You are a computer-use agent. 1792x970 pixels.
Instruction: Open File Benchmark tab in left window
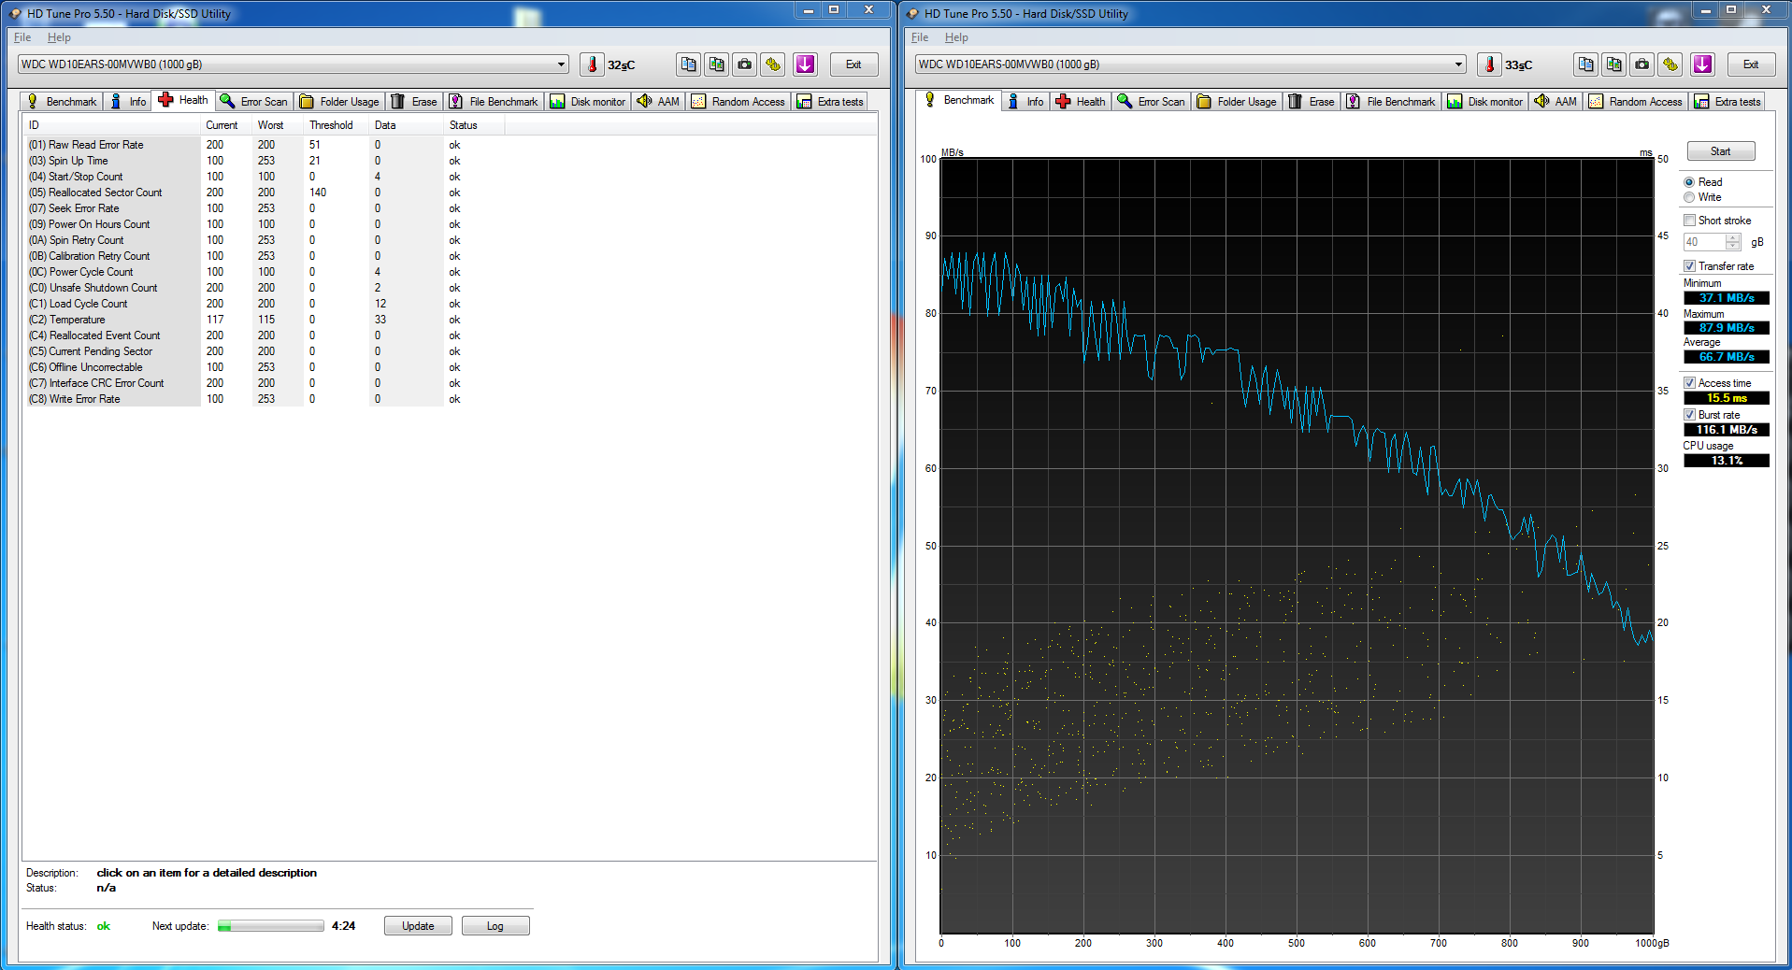[x=494, y=102]
